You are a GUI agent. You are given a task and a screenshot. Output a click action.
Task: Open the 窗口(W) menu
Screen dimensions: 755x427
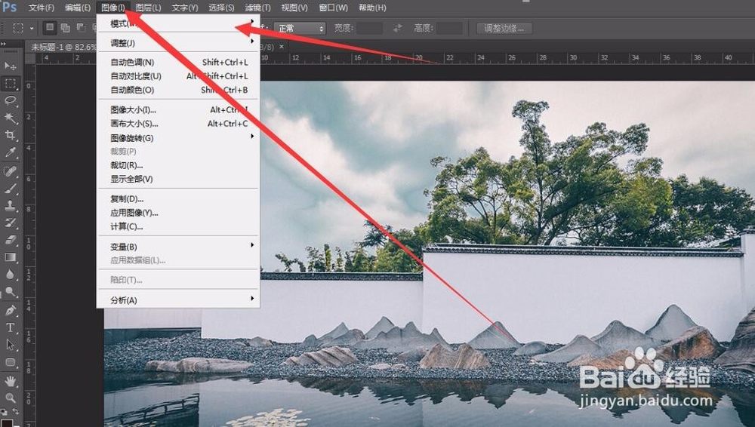pos(333,8)
